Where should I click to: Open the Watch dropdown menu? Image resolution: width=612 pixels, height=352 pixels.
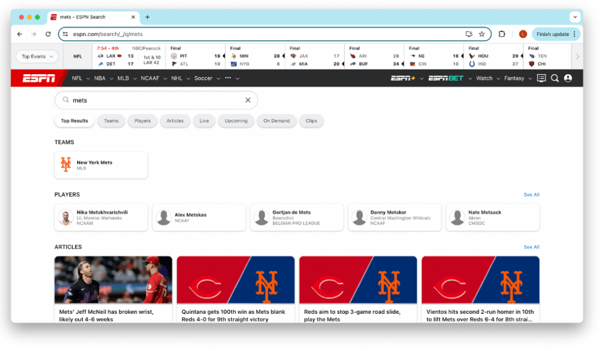point(487,78)
